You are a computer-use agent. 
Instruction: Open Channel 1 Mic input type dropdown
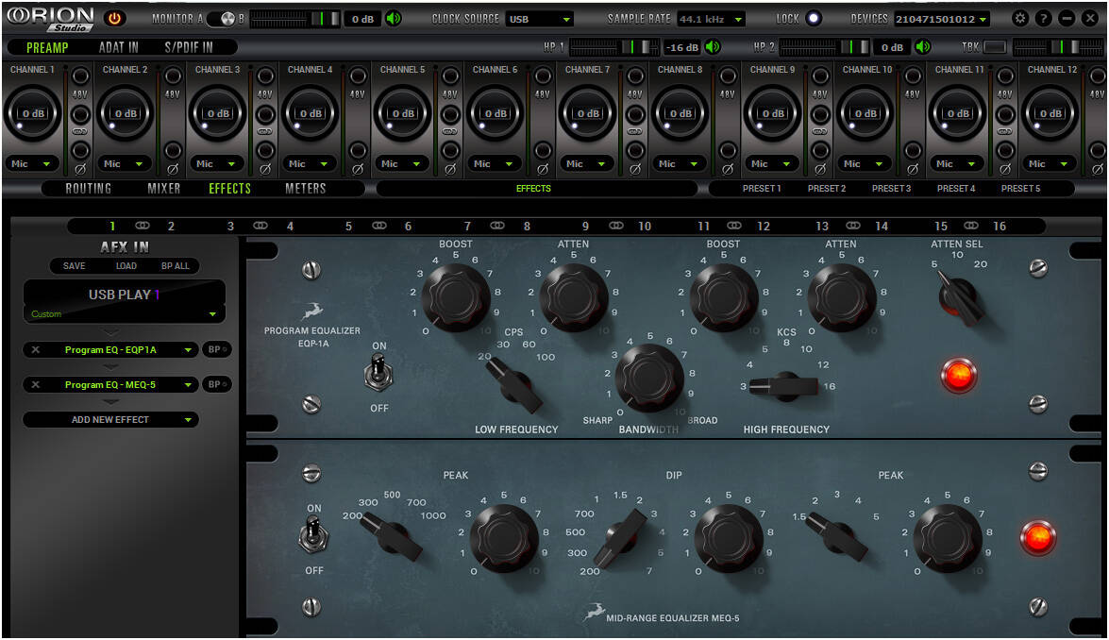tap(32, 163)
